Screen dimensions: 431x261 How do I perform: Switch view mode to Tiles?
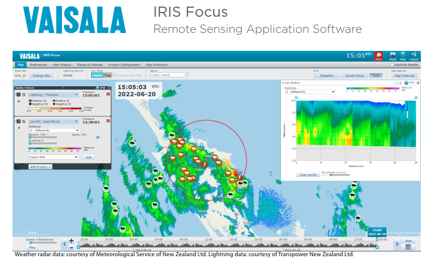[108, 75]
